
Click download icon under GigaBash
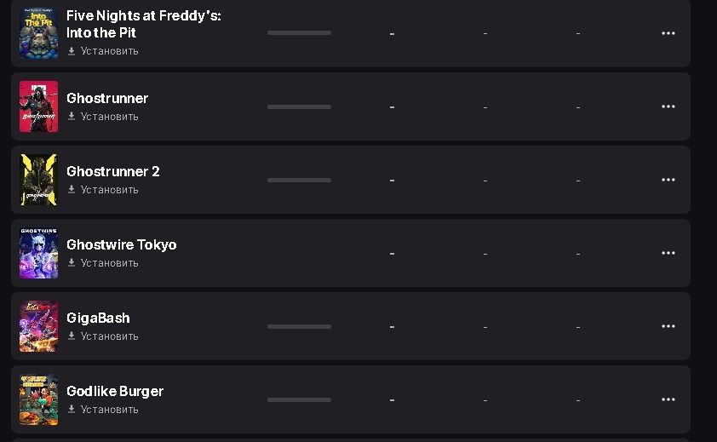click(72, 336)
